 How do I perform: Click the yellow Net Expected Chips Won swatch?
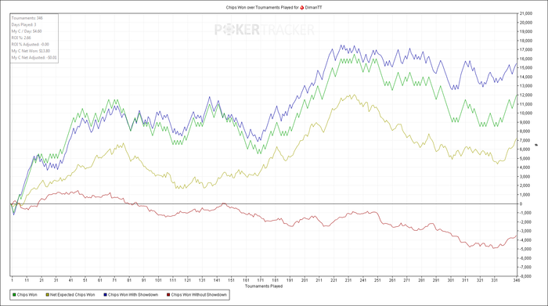(x=47, y=295)
